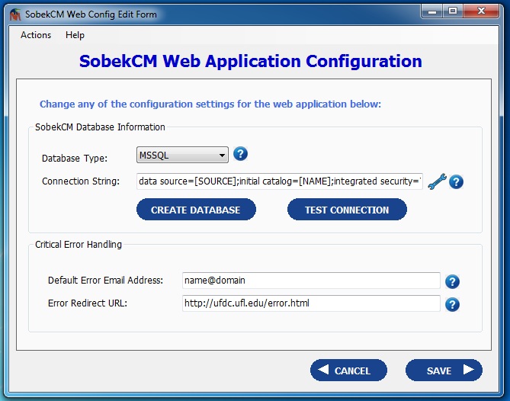
Task: Click the Connection String text field
Action: pos(279,181)
